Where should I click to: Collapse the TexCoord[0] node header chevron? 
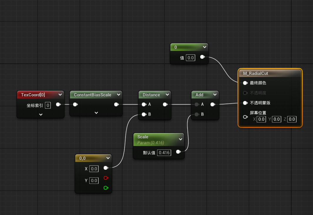click(60, 95)
